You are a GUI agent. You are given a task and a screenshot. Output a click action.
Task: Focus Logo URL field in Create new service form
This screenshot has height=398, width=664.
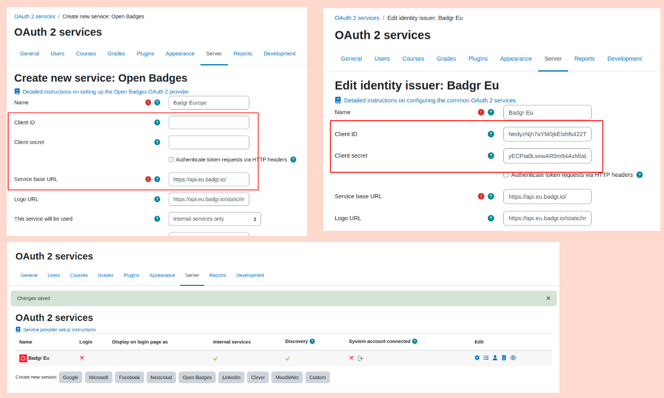pyautogui.click(x=209, y=199)
